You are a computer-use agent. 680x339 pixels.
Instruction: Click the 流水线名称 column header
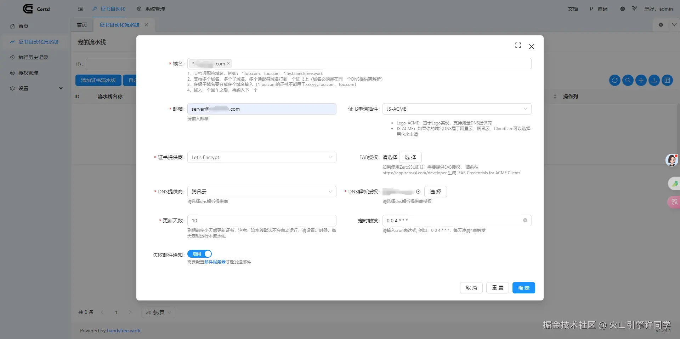coord(110,97)
